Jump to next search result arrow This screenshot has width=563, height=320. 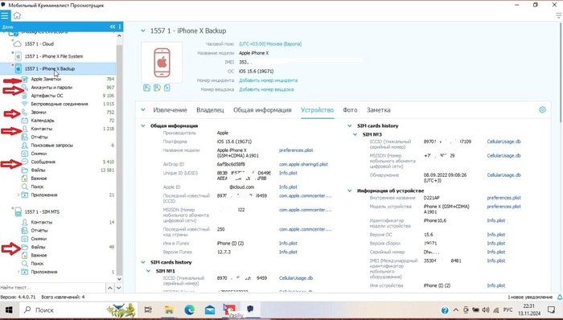pos(119,288)
